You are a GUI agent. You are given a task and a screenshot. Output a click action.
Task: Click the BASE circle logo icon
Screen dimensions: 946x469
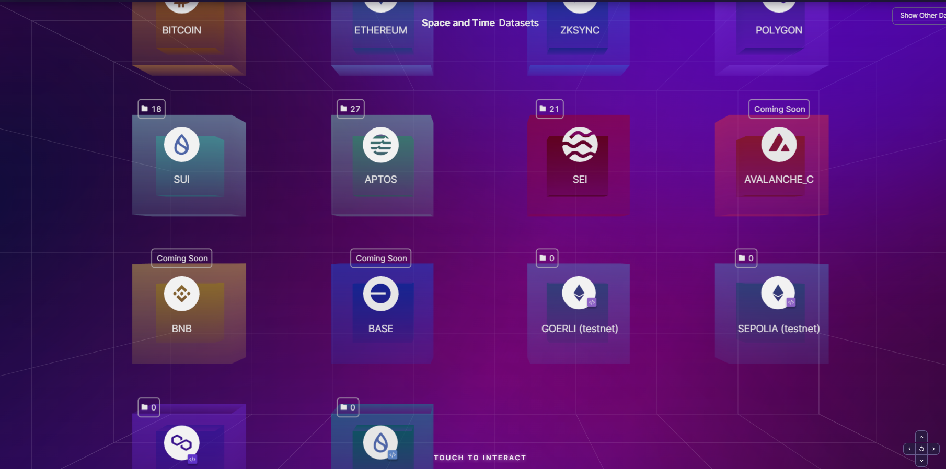[380, 294]
